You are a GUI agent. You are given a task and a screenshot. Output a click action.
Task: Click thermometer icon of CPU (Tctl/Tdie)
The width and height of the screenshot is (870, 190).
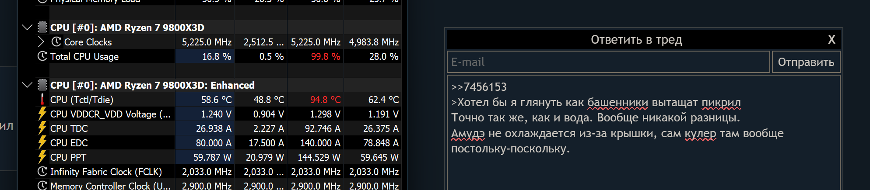click(x=42, y=100)
